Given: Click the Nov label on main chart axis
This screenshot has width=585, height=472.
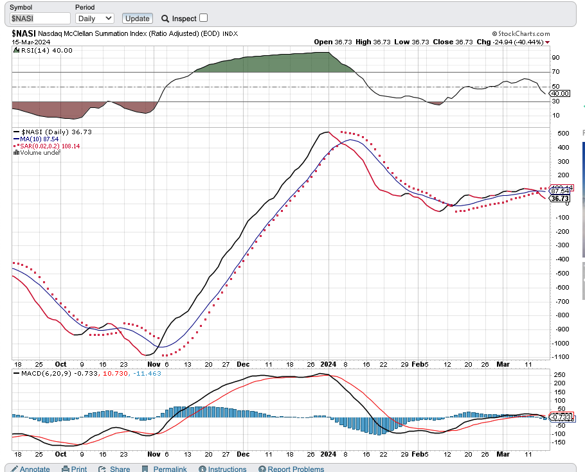Looking at the screenshot, I should click(154, 364).
